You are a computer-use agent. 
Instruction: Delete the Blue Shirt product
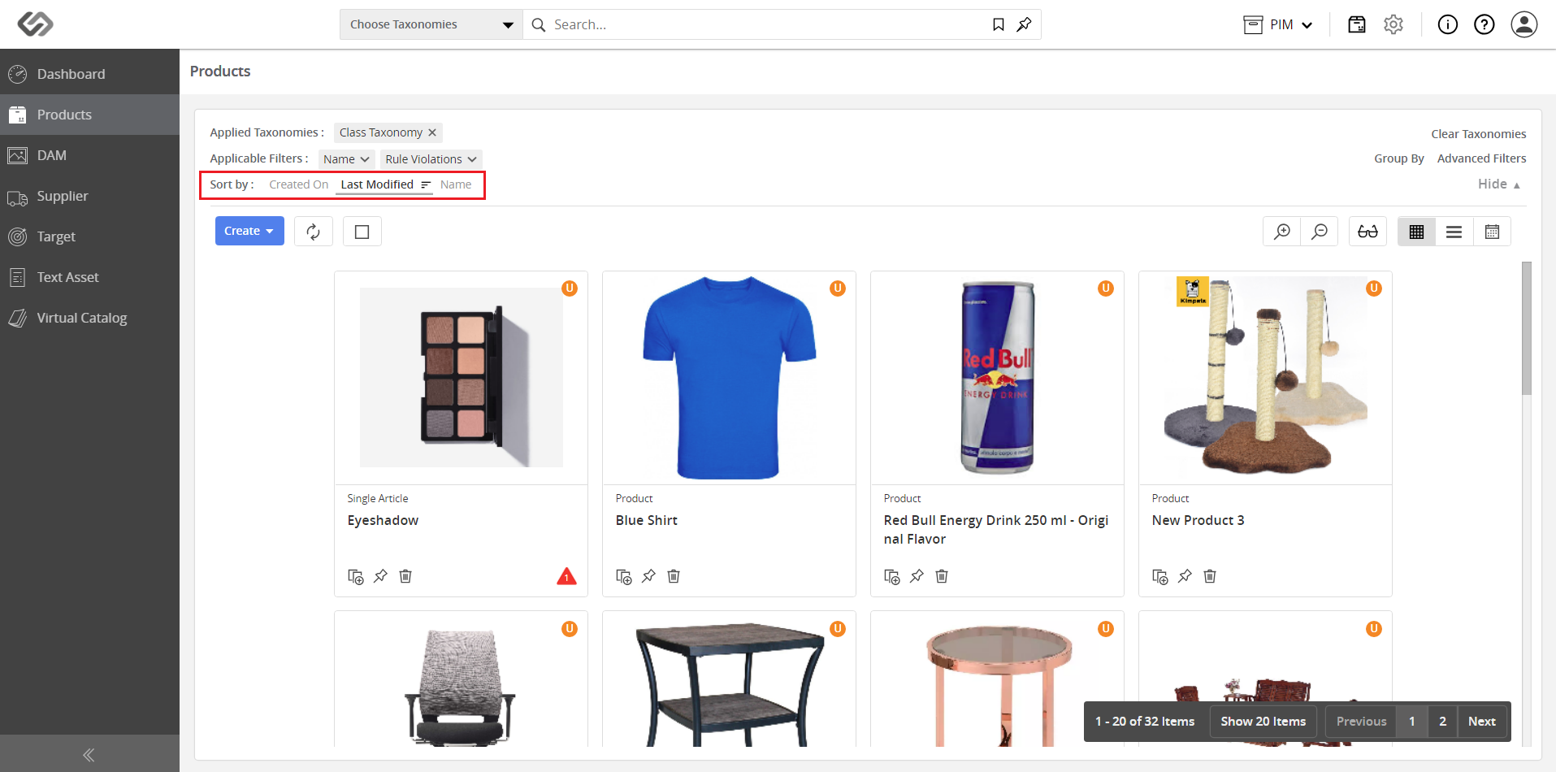click(x=674, y=576)
